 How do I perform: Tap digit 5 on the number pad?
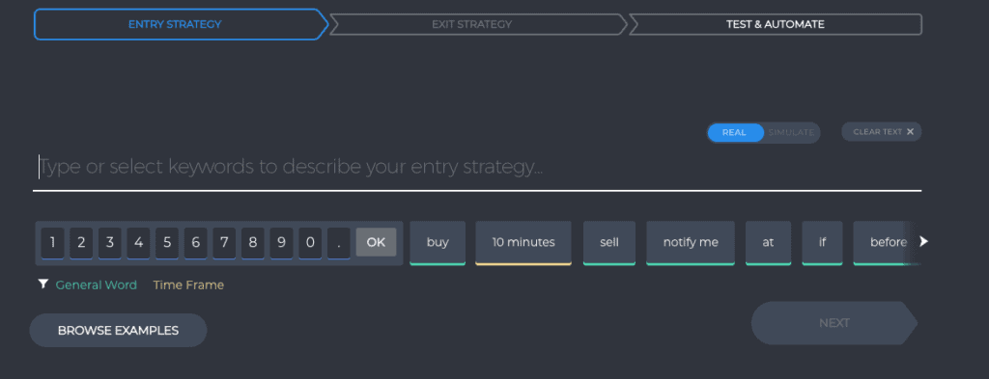pyautogui.click(x=167, y=243)
